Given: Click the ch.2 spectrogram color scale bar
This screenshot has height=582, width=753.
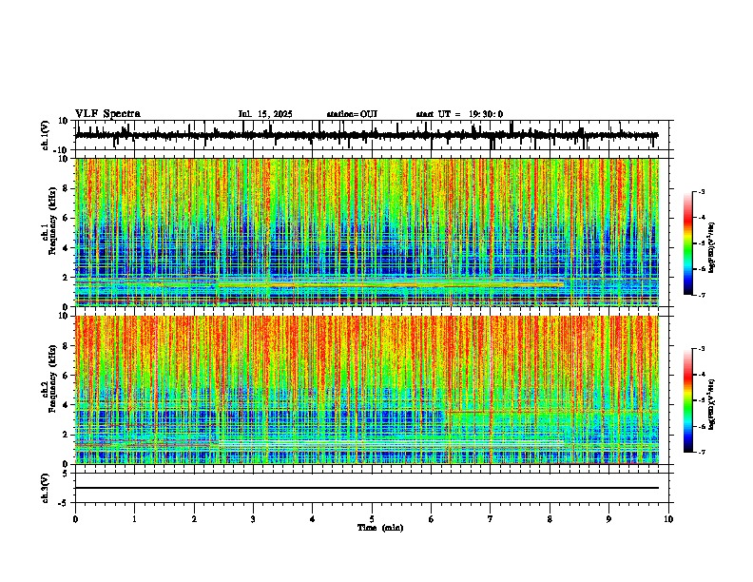Looking at the screenshot, I should 687,400.
